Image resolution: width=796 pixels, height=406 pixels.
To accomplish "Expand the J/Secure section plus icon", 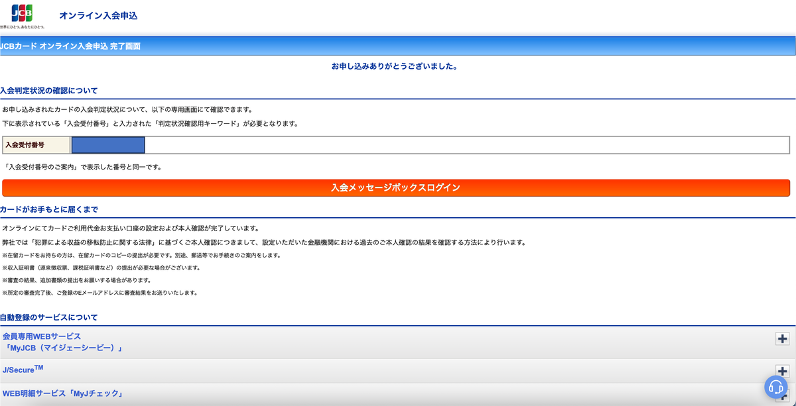I will click(782, 371).
